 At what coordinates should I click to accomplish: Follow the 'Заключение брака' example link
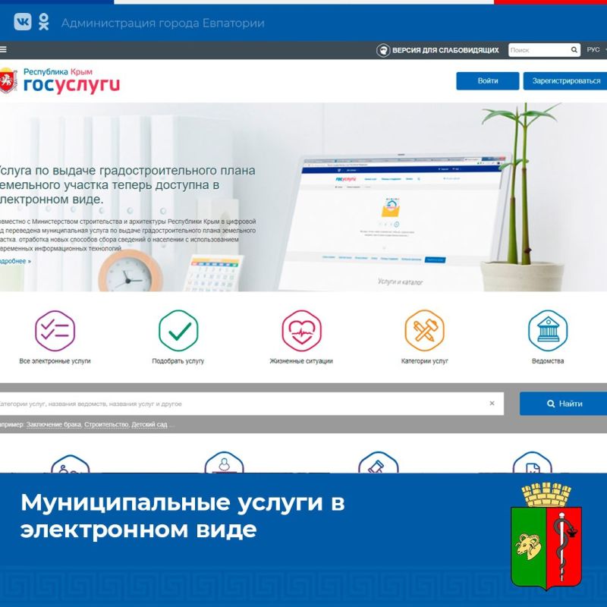pos(54,425)
